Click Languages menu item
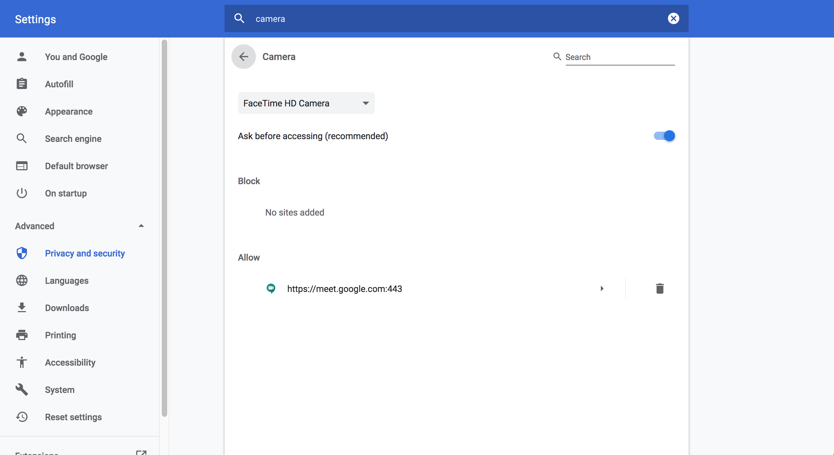834x455 pixels. [x=66, y=280]
